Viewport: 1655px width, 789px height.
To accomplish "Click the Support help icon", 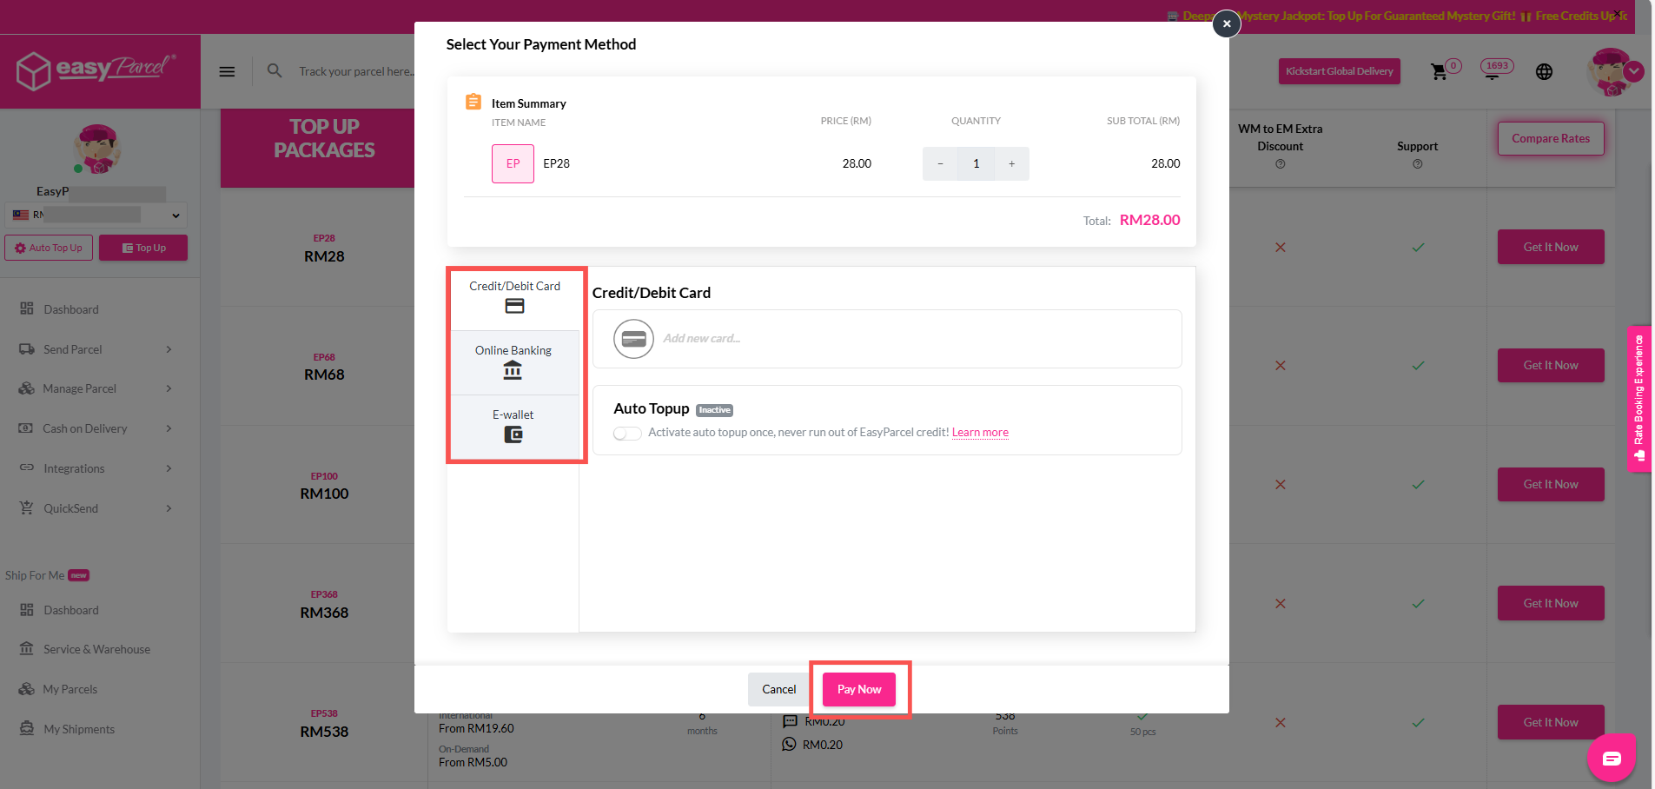I will (x=1417, y=164).
